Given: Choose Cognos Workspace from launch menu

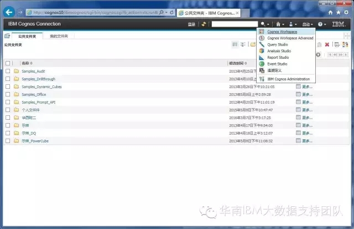Looking at the screenshot, I should [282, 32].
